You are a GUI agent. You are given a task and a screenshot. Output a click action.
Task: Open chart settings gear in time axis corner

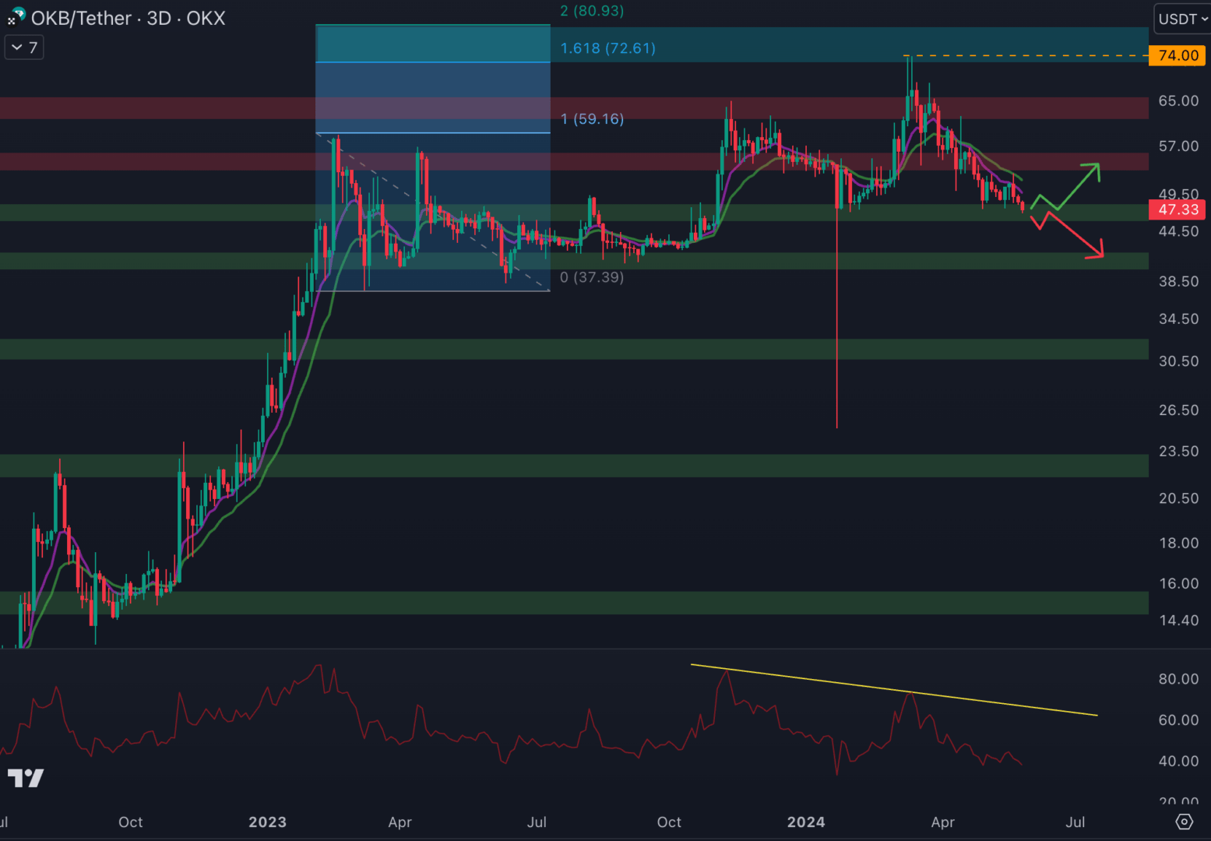click(x=1184, y=822)
